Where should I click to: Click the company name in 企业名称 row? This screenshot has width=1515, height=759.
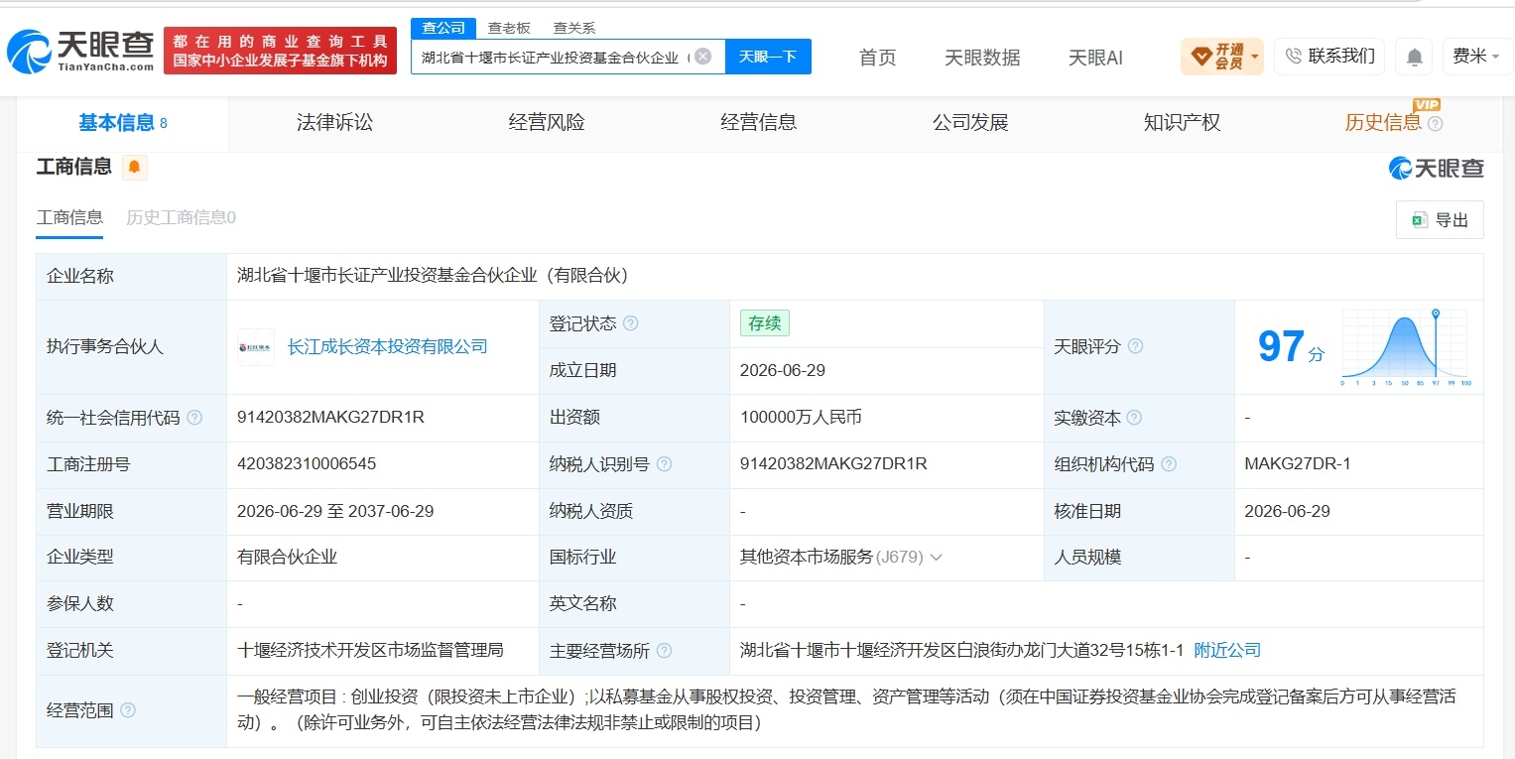433,276
